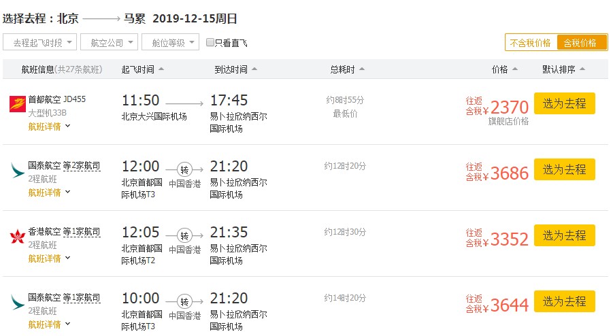Open the 去程起飞时段 dropdown
Viewport: 613px width, 336px height.
click(x=39, y=43)
